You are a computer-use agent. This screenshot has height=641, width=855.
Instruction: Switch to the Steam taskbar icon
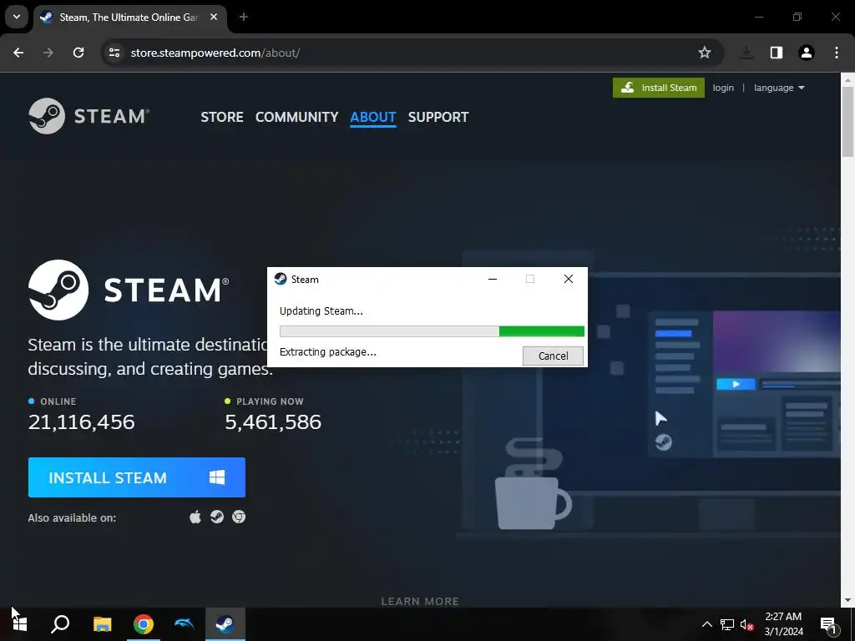225,624
